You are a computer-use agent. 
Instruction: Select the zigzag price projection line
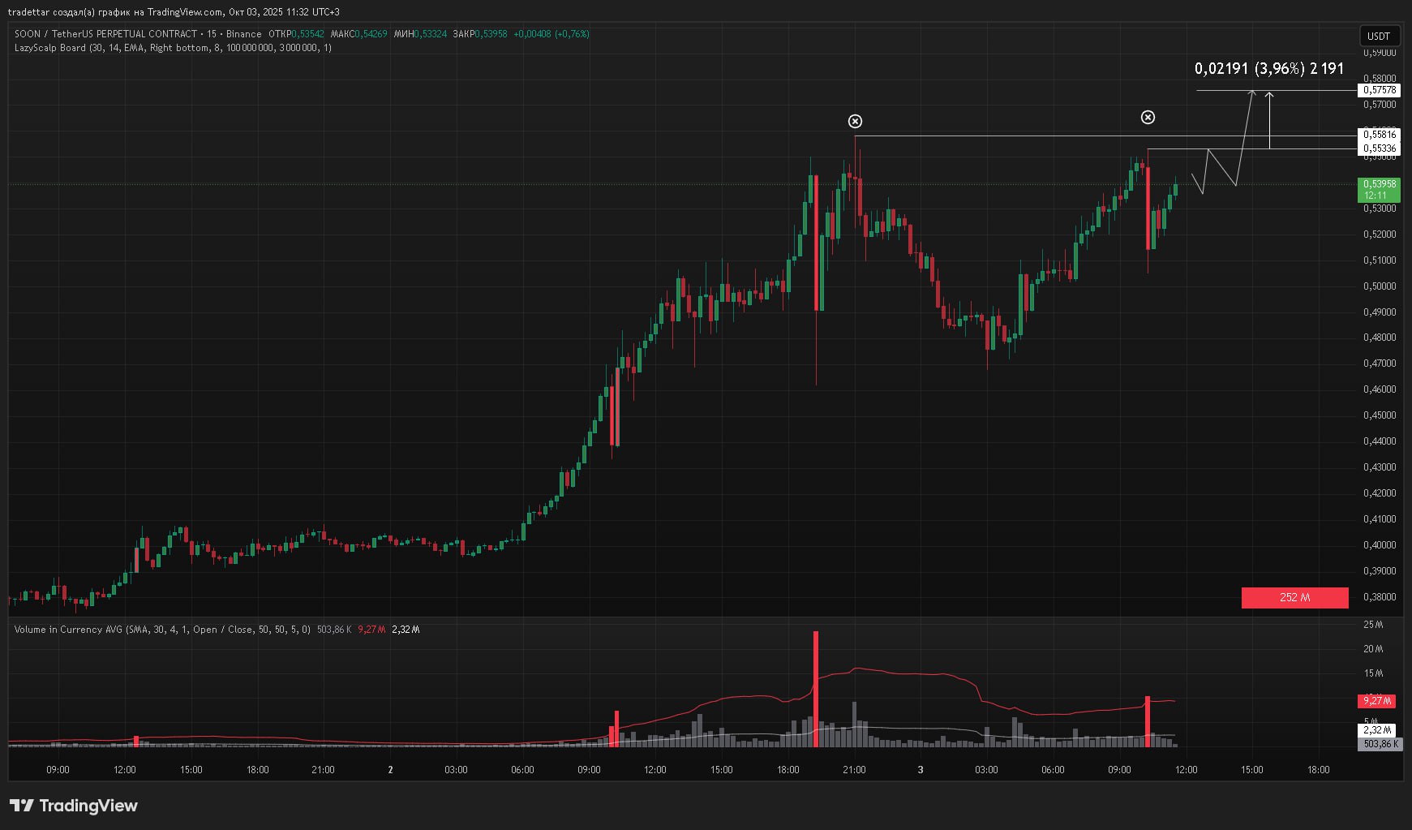pyautogui.click(x=1221, y=168)
